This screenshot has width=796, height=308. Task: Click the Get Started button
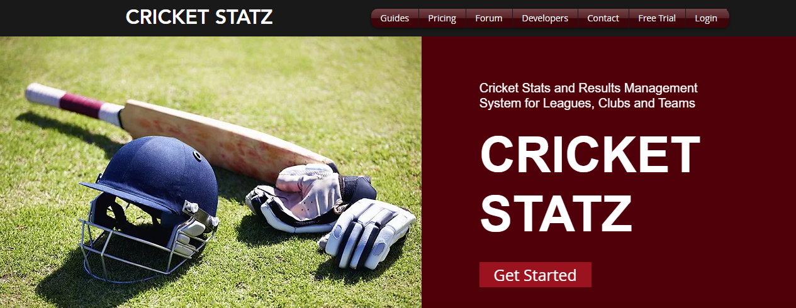[535, 275]
